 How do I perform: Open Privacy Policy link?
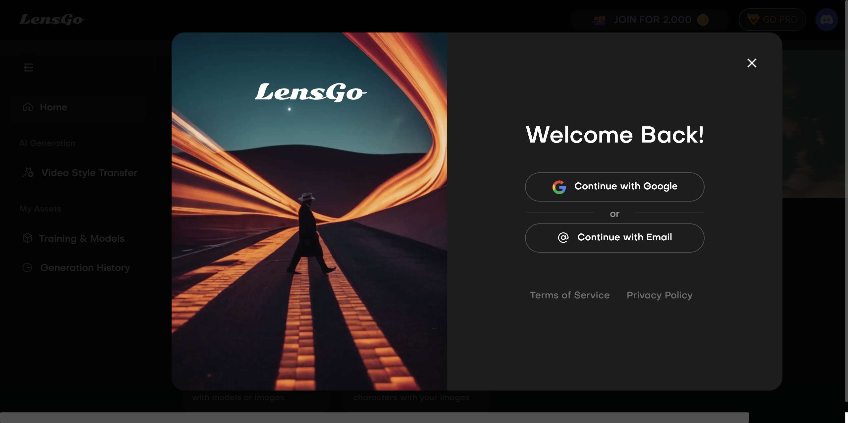click(x=660, y=295)
